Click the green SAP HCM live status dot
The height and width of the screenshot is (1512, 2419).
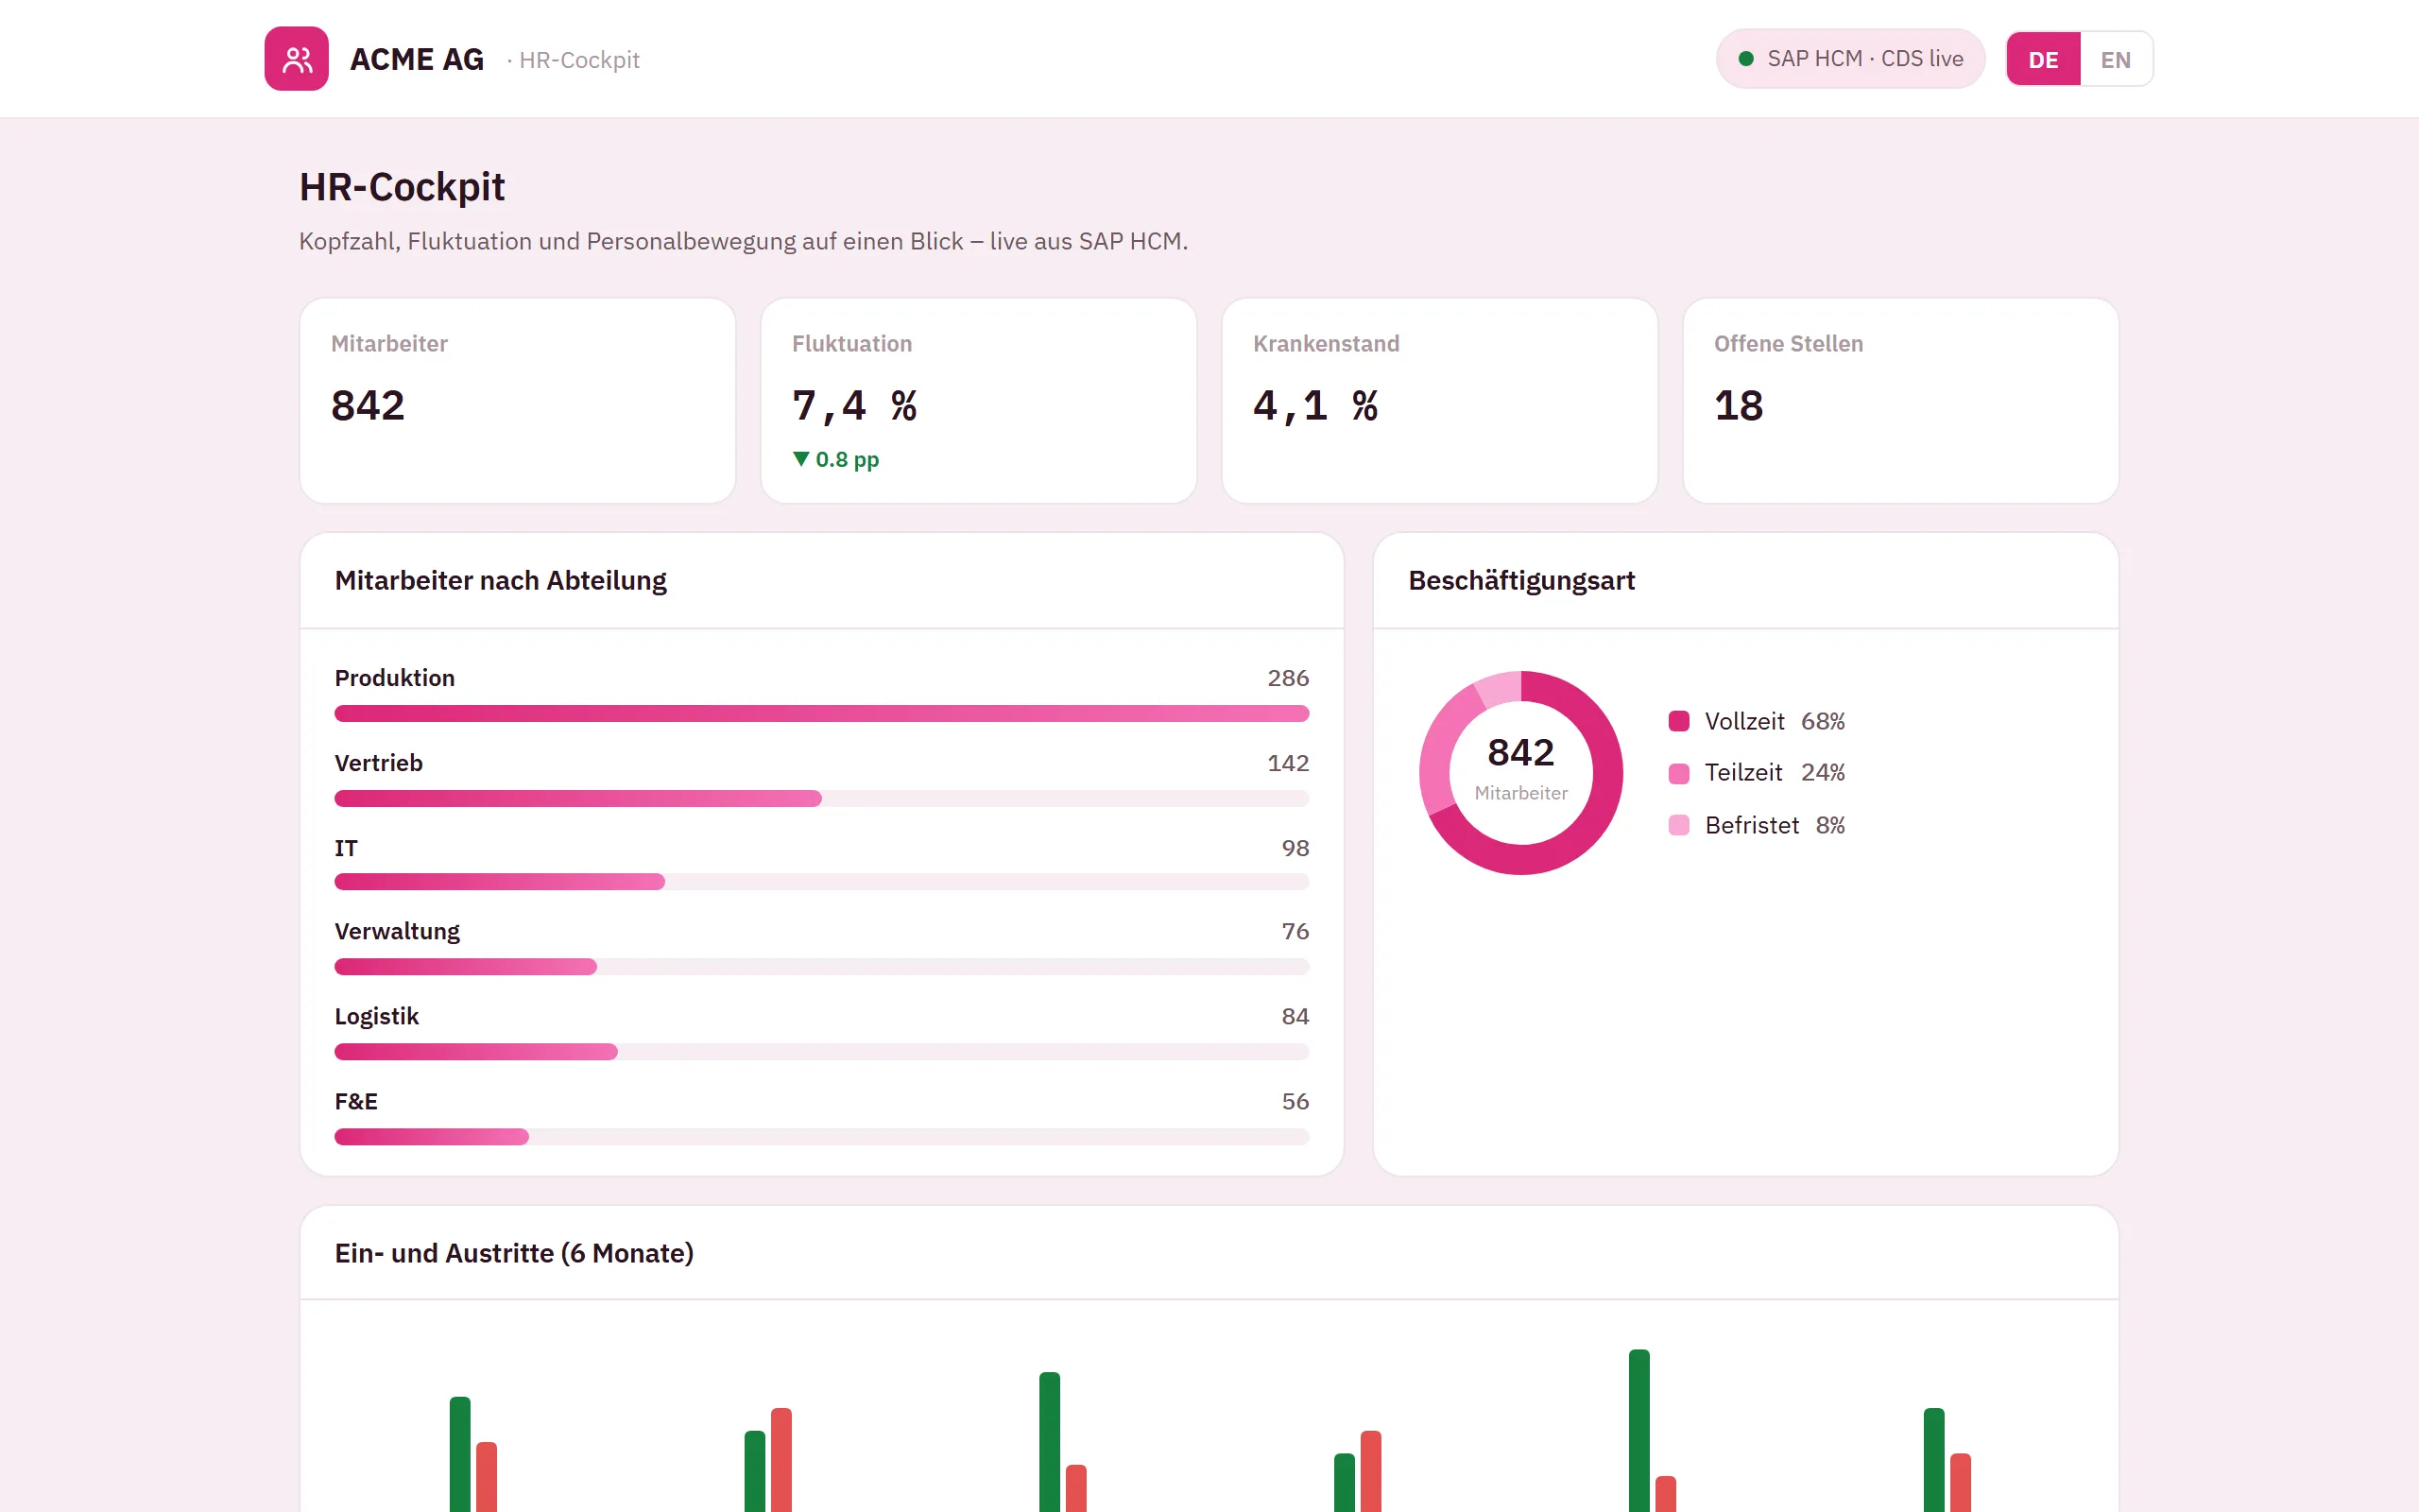click(x=1745, y=59)
